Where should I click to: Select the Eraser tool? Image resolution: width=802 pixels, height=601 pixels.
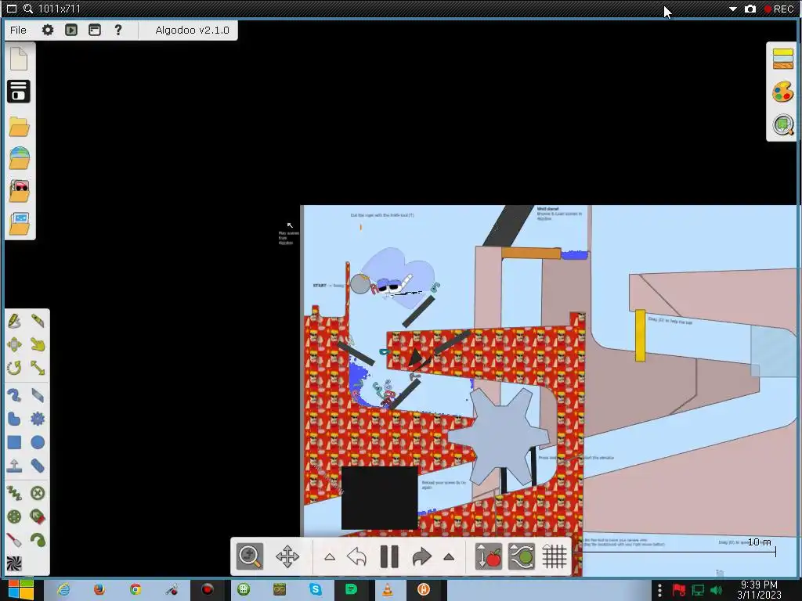38,395
